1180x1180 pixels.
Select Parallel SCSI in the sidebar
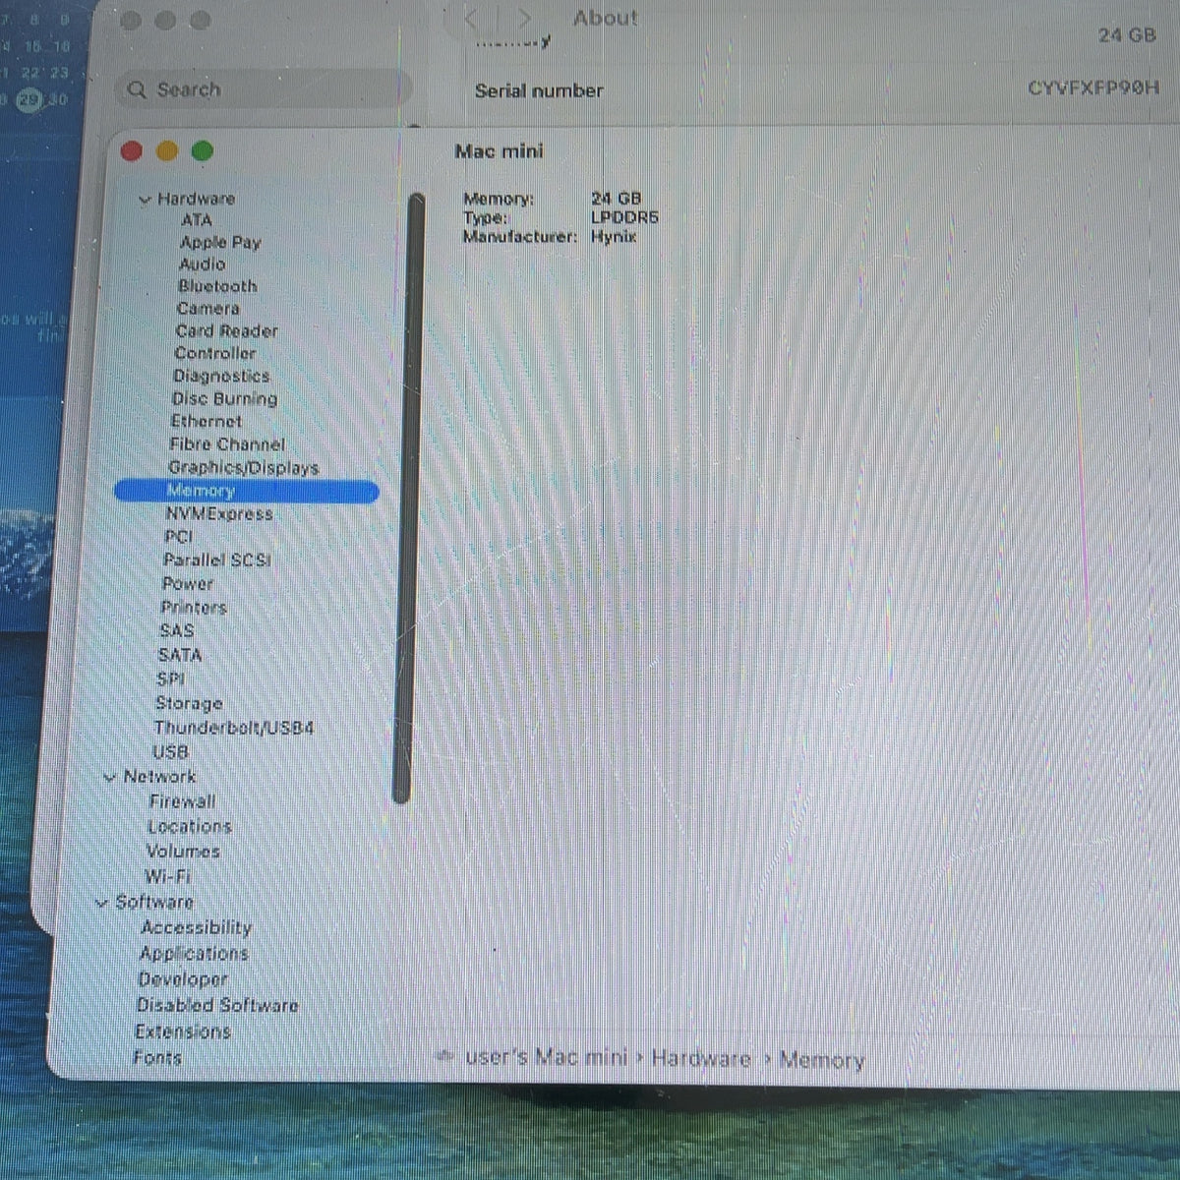(x=216, y=560)
